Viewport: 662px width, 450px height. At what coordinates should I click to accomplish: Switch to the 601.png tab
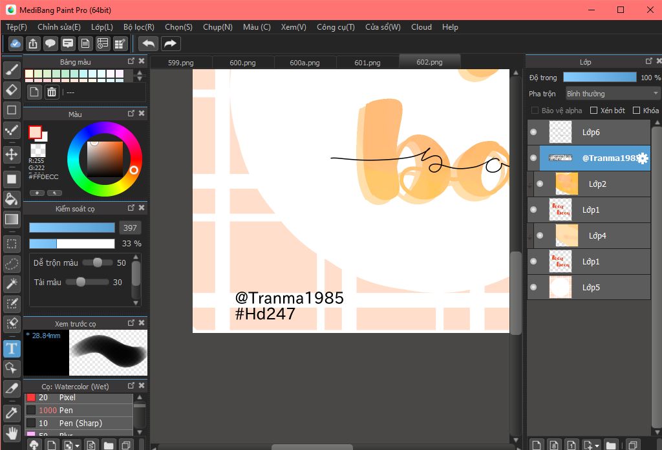pyautogui.click(x=367, y=63)
